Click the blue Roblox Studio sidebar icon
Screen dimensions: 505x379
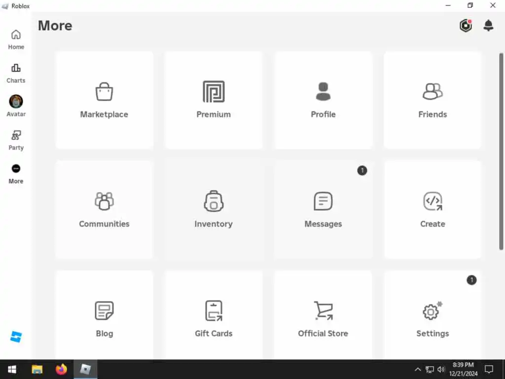tap(16, 337)
